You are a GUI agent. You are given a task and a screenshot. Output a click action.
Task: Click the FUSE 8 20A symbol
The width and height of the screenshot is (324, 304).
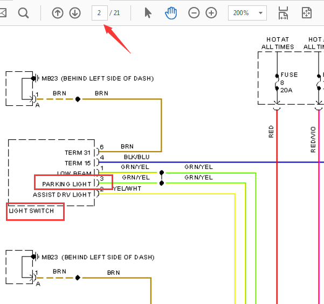(277, 82)
